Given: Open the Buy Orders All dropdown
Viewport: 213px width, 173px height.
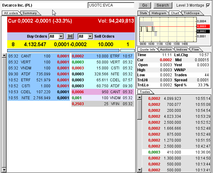Looking at the screenshot, I should (56, 36).
